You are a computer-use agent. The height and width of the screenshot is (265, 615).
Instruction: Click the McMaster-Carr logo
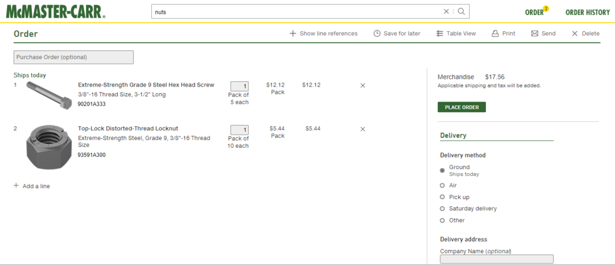click(56, 12)
